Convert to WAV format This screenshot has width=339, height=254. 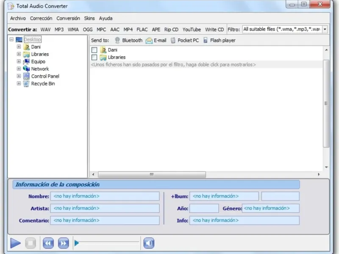(45, 30)
